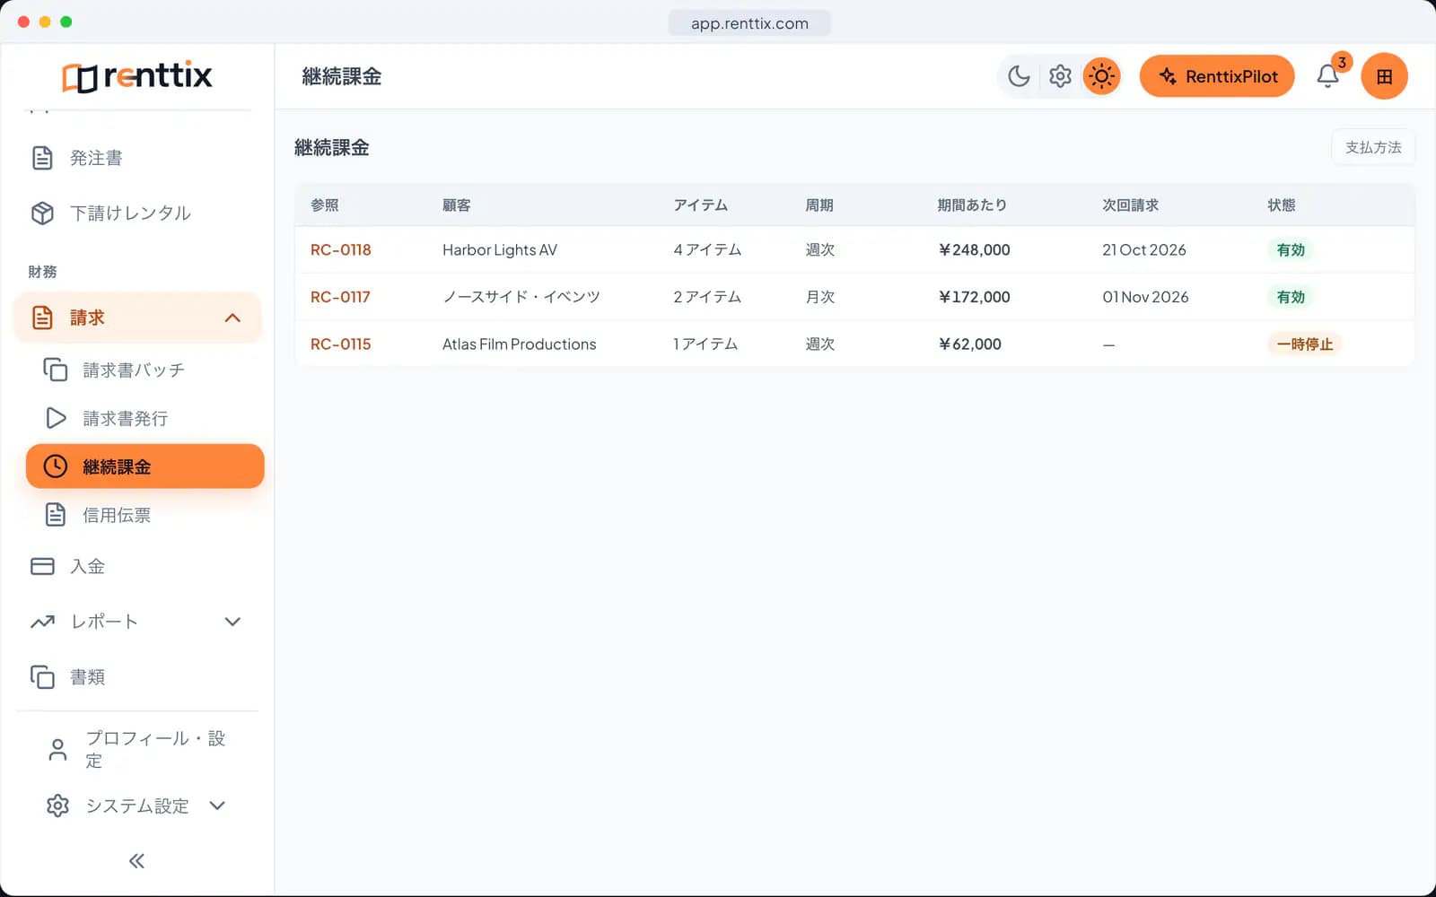Click the 一時停止 status badge for RC-0115
1436x897 pixels.
[x=1305, y=344]
